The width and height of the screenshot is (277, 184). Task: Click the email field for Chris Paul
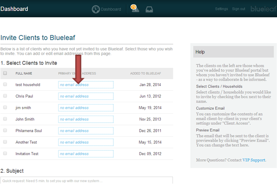pyautogui.click(x=86, y=96)
